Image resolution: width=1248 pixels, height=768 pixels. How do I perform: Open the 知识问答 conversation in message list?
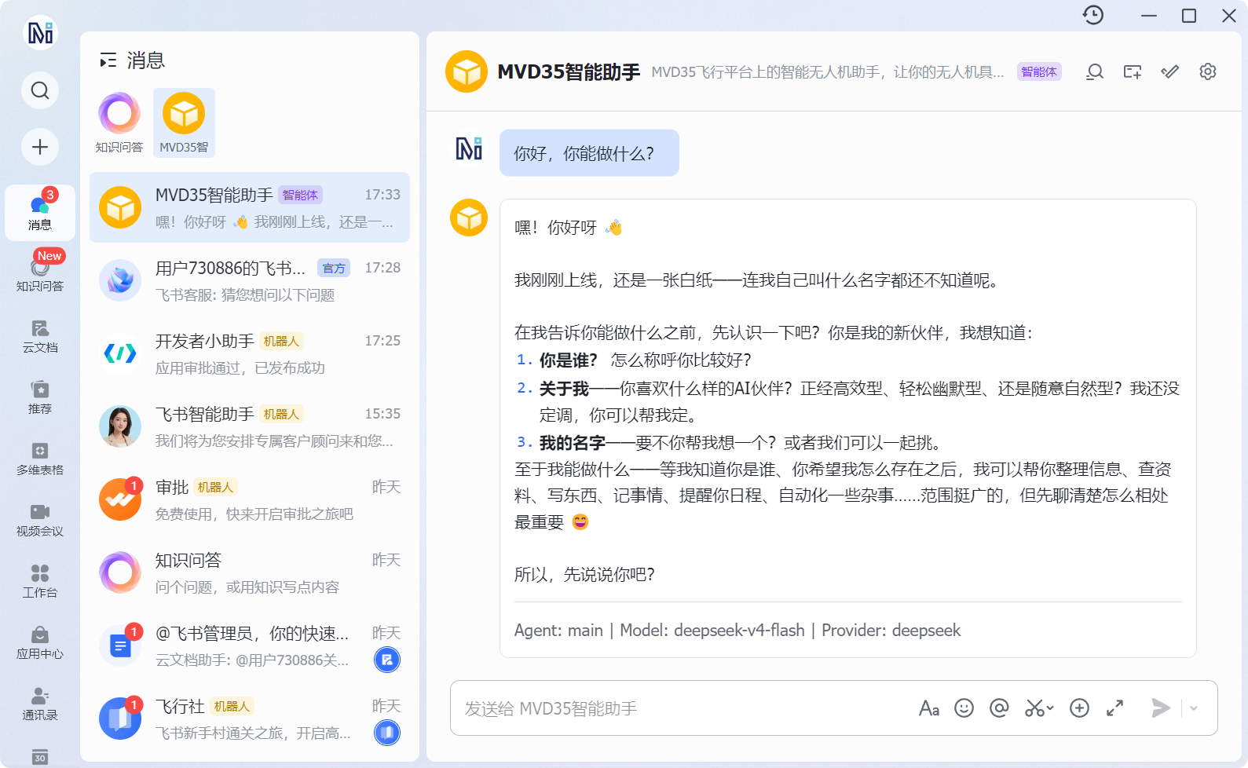pos(250,572)
